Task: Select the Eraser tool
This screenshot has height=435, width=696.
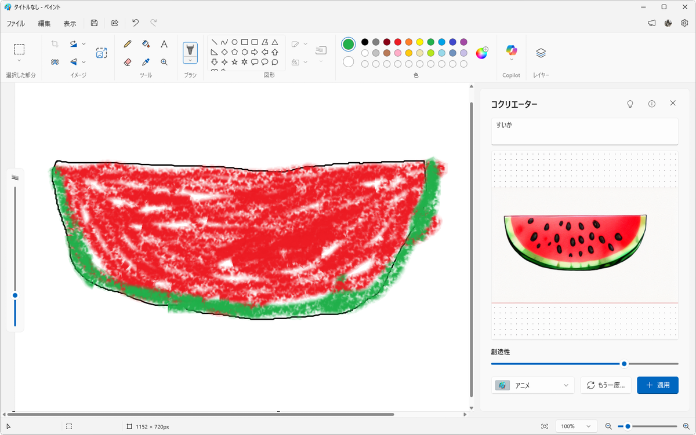Action: click(x=128, y=62)
